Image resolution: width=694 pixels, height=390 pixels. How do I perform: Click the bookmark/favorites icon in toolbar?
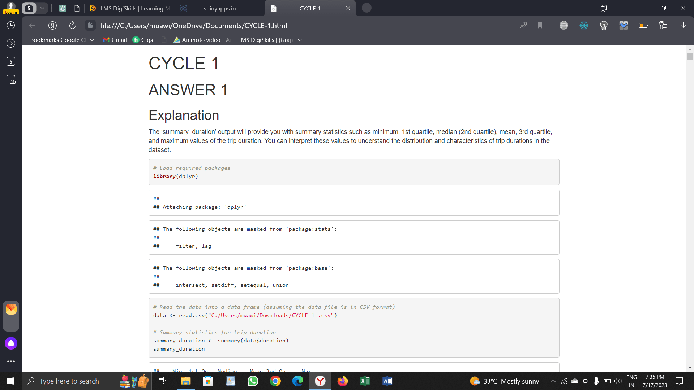click(540, 25)
